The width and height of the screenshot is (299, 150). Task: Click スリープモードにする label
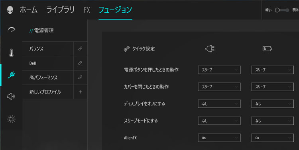click(141, 121)
